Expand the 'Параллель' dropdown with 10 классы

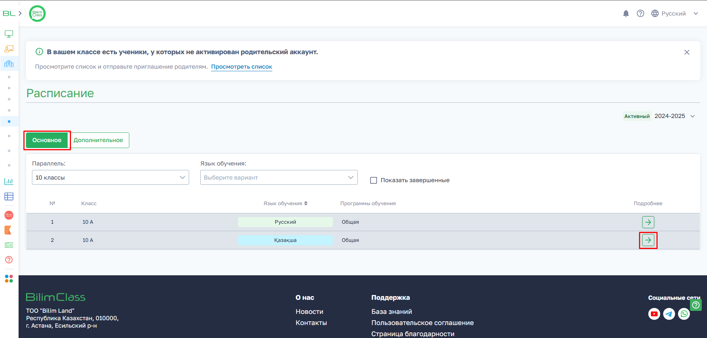[110, 177]
